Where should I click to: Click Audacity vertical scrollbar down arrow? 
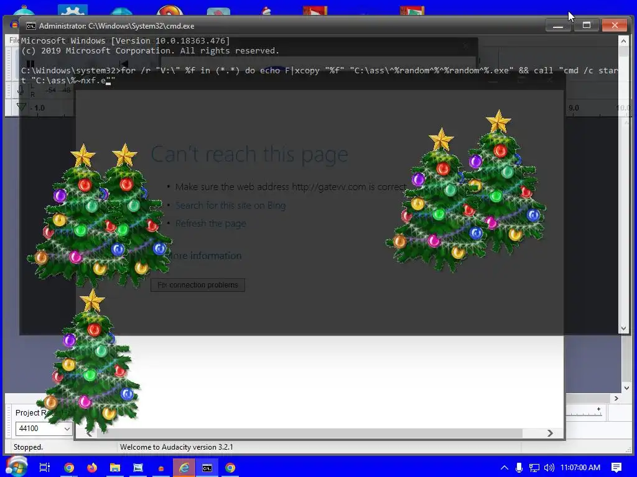[x=626, y=388]
